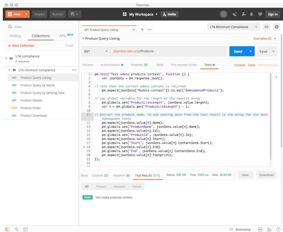This screenshot has height=232, width=283.
Task: Open LTA minimum complaince folder options dots
Action: (x=74, y=70)
